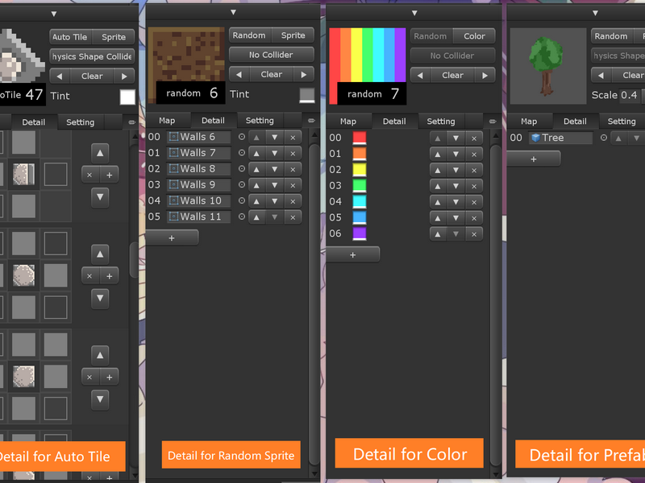This screenshot has width=645, height=483.
Task: Open Physics Shape dropdown in Prefab panel
Action: pyautogui.click(x=618, y=56)
